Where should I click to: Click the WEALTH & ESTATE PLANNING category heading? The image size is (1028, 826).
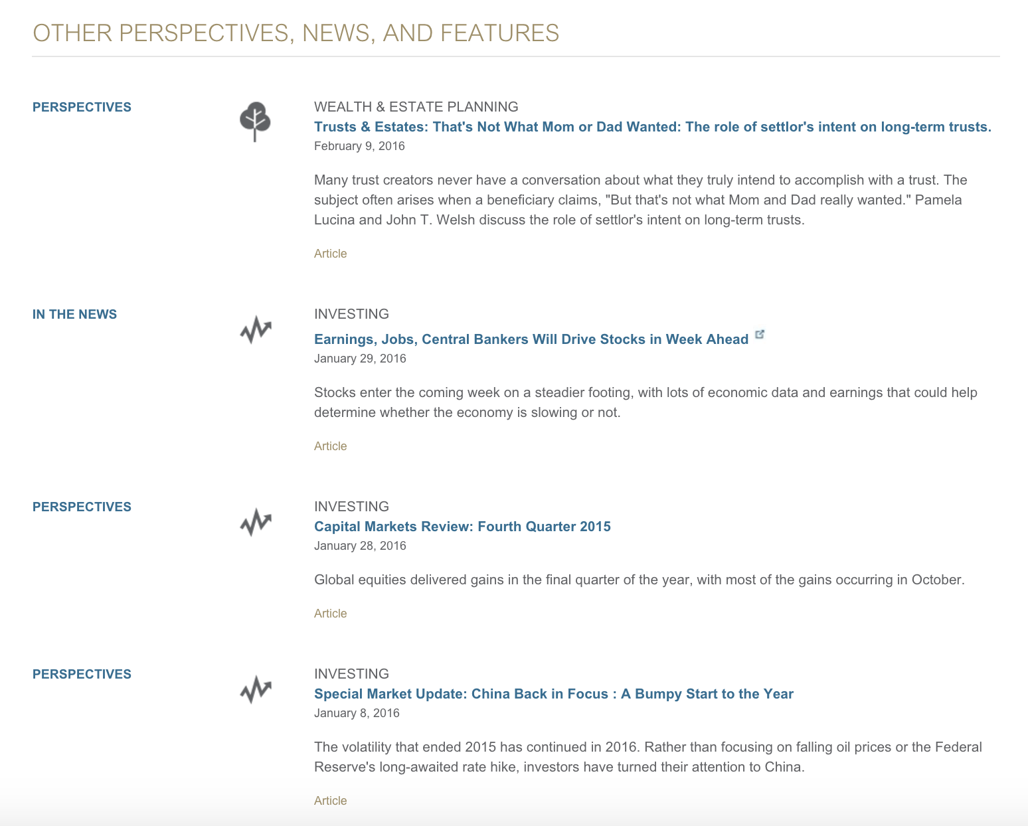click(416, 107)
